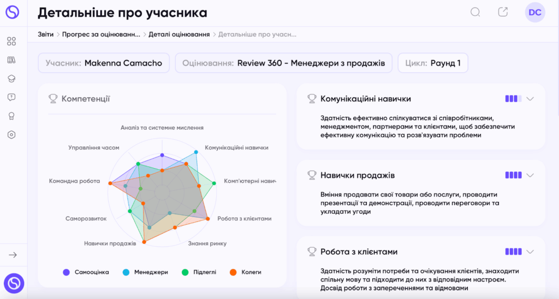The height and width of the screenshot is (299, 559).
Task: Click the Комп'ютерні навич axis label
Action: point(250,181)
